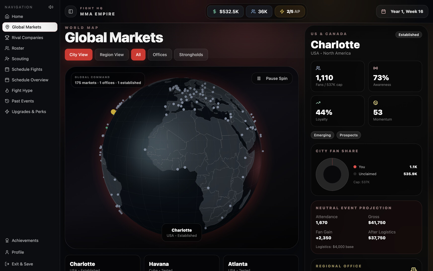This screenshot has width=433, height=271.
Task: Filter markets by Offices
Action: [160, 55]
